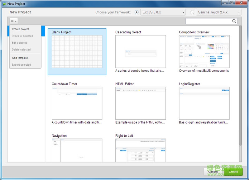Click the Cancel button
Viewport: 249px width, 180px height.
(x=213, y=172)
